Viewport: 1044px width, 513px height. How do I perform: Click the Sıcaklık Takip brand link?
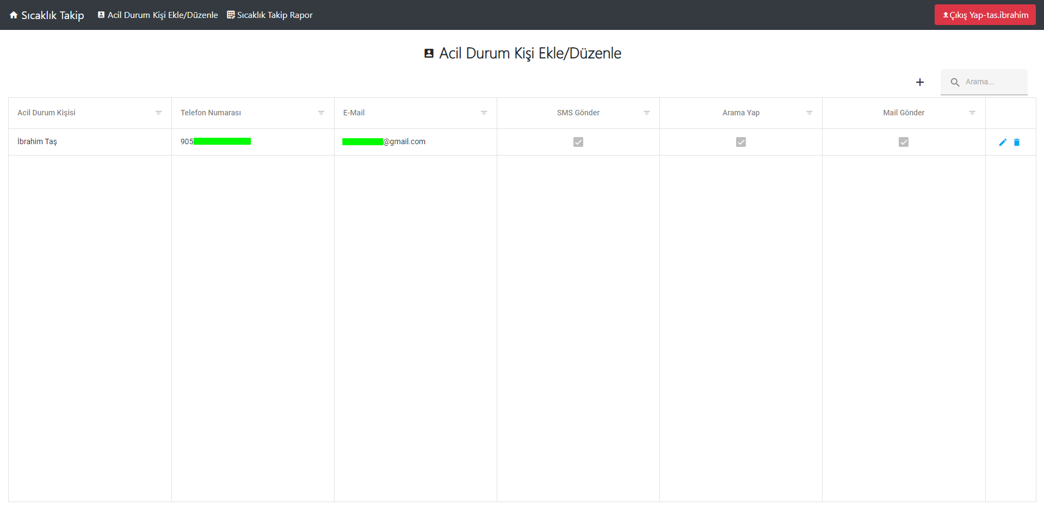(x=52, y=15)
